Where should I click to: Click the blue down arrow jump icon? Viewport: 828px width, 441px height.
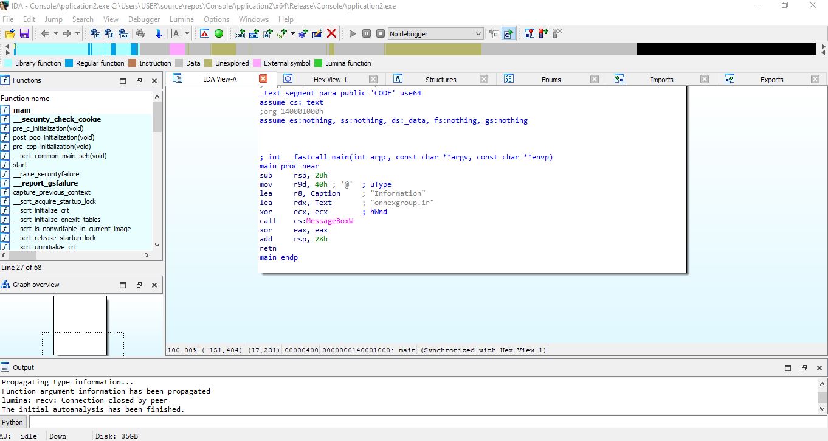pyautogui.click(x=159, y=33)
